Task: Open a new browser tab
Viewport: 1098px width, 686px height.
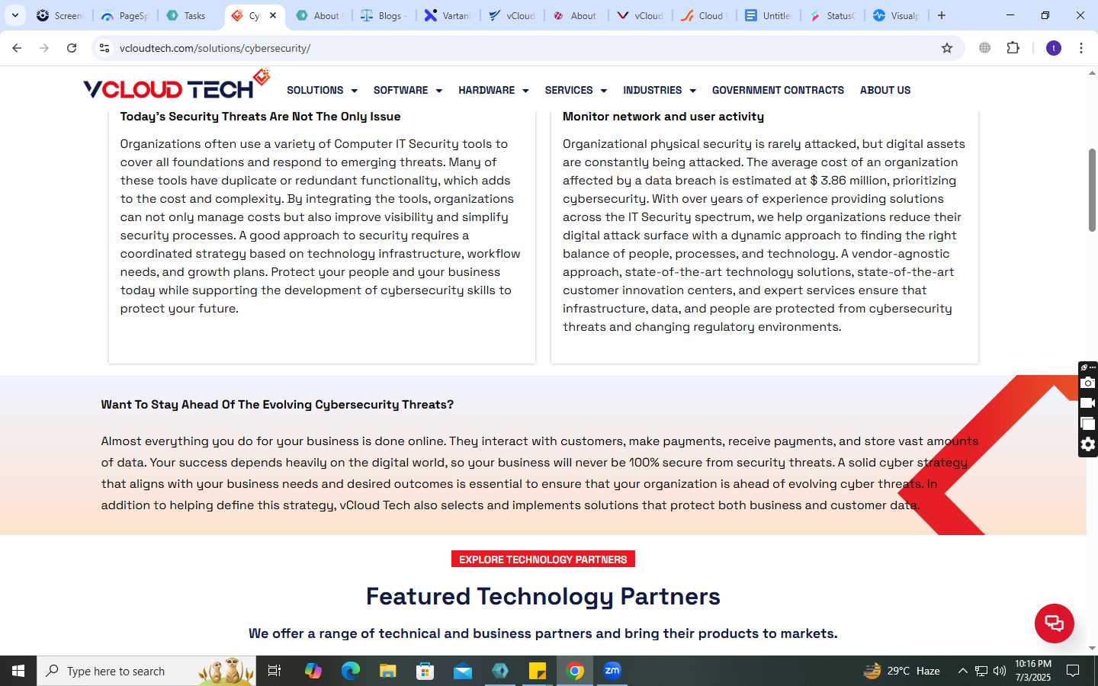Action: click(x=942, y=15)
